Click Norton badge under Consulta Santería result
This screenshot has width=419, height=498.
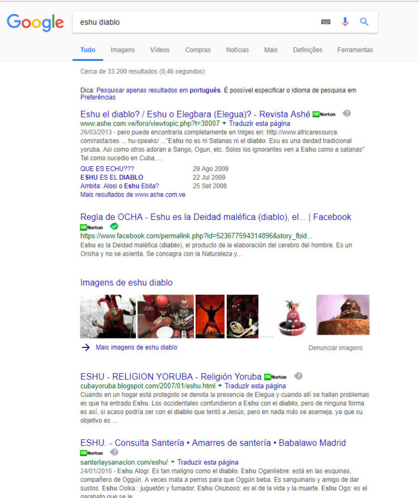tap(92, 453)
